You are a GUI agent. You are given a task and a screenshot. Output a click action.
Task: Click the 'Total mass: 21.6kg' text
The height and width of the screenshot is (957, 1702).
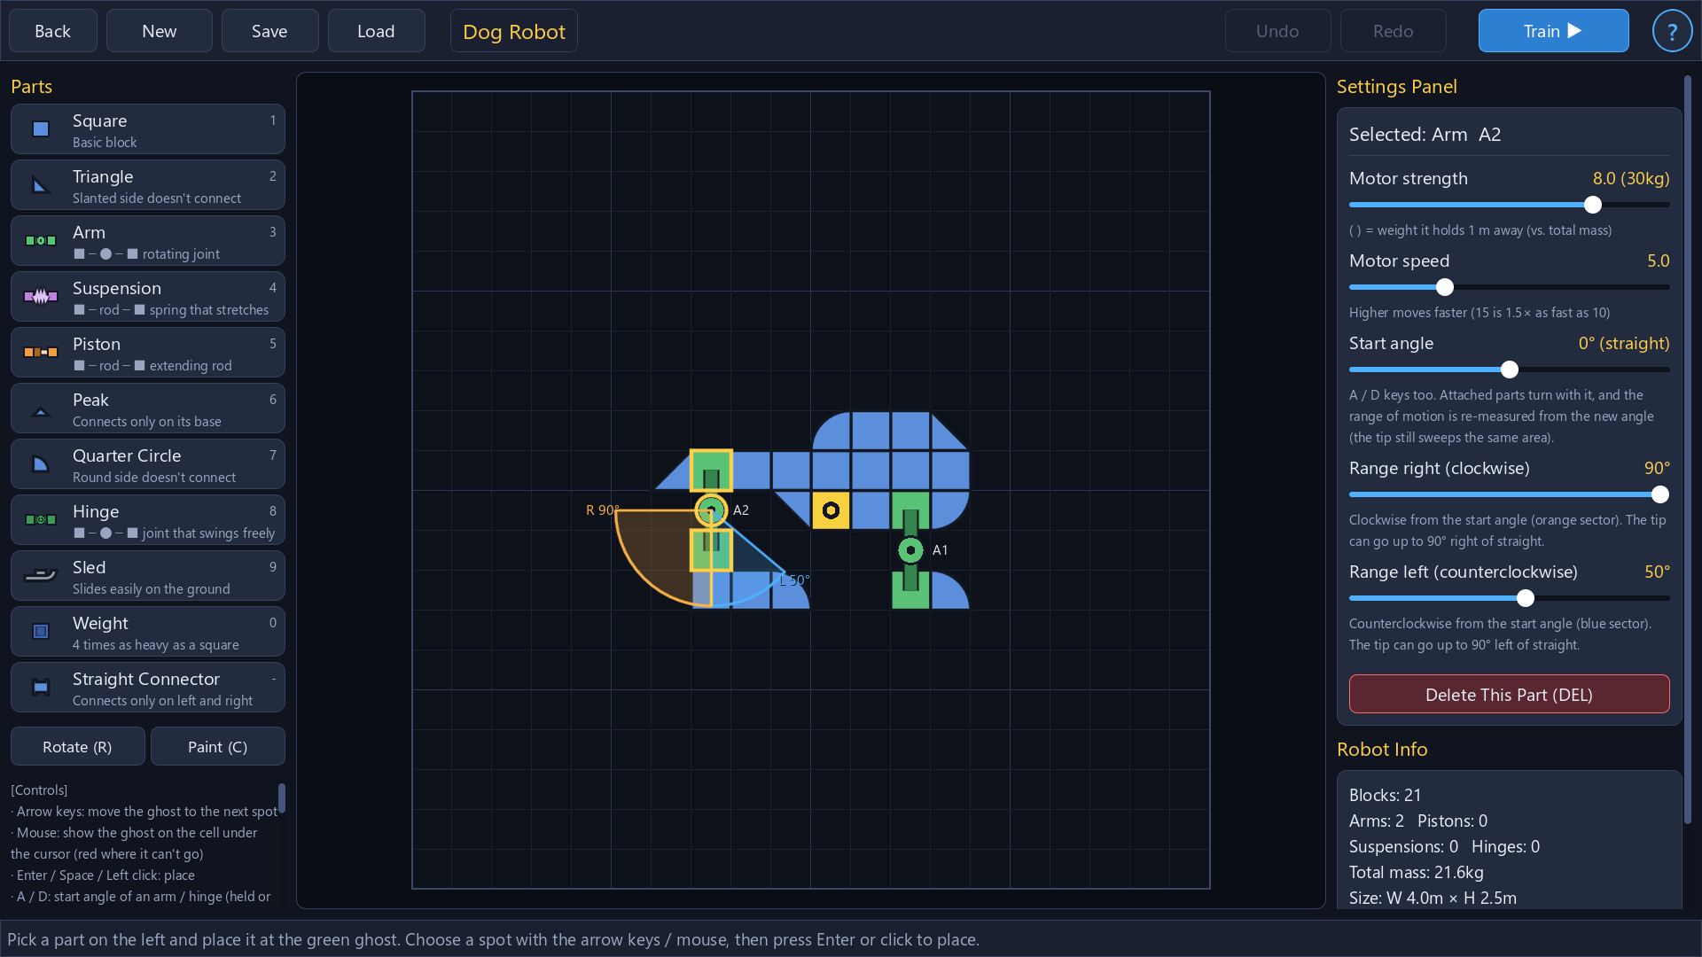click(x=1416, y=873)
